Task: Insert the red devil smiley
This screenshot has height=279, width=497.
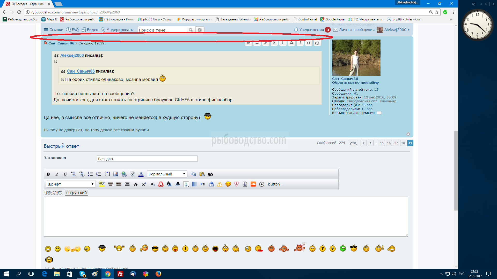Action: 300,247
